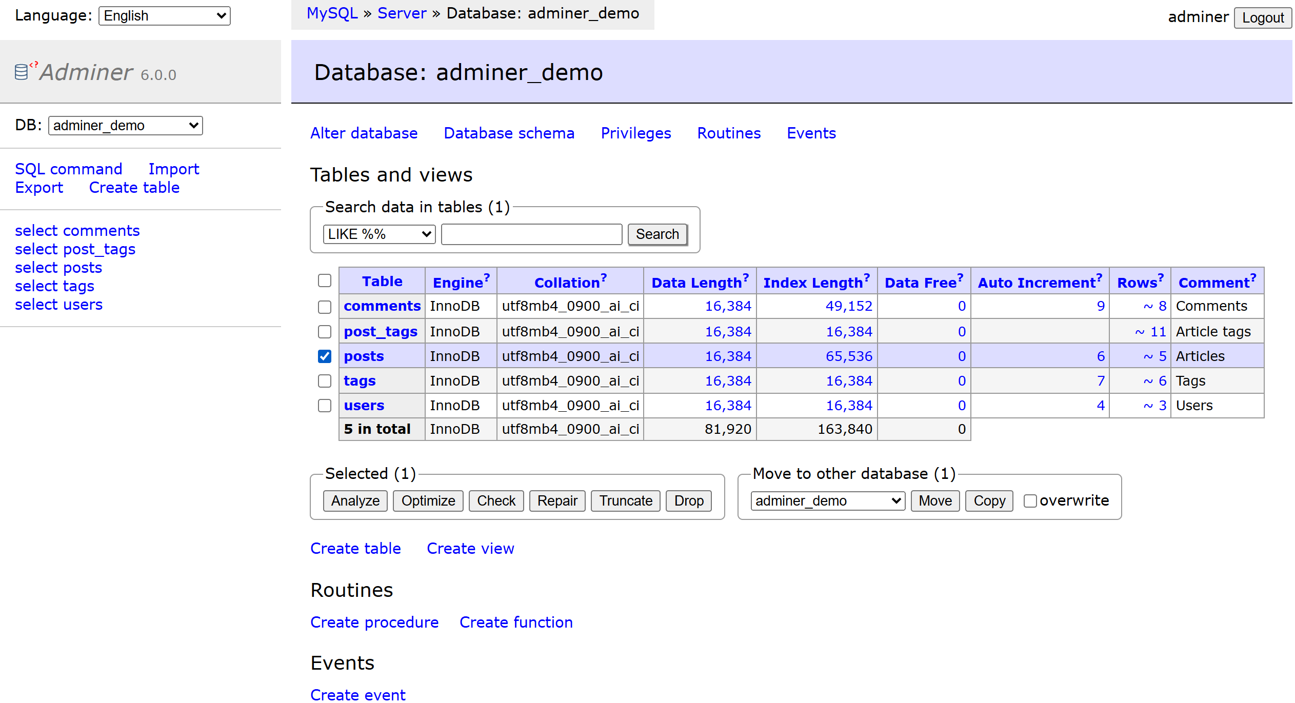Open Routines section link at top
The width and height of the screenshot is (1295, 703).
[x=729, y=133]
